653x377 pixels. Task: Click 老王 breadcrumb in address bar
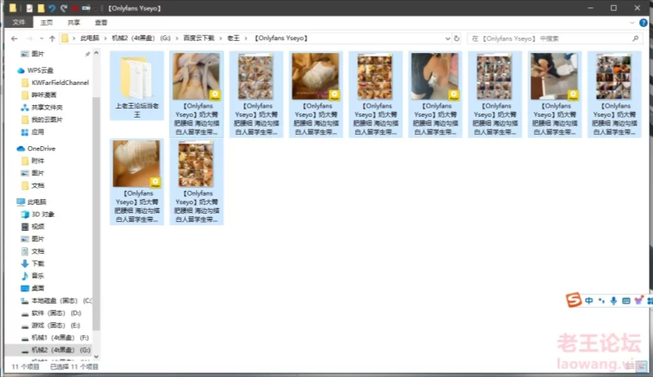point(233,38)
